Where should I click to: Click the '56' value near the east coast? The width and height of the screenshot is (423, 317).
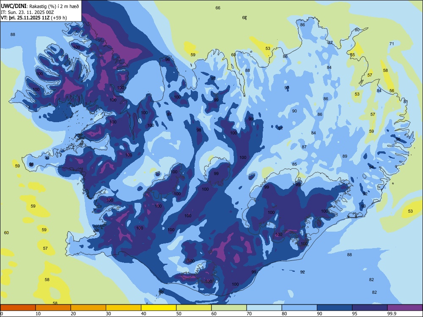(392, 91)
